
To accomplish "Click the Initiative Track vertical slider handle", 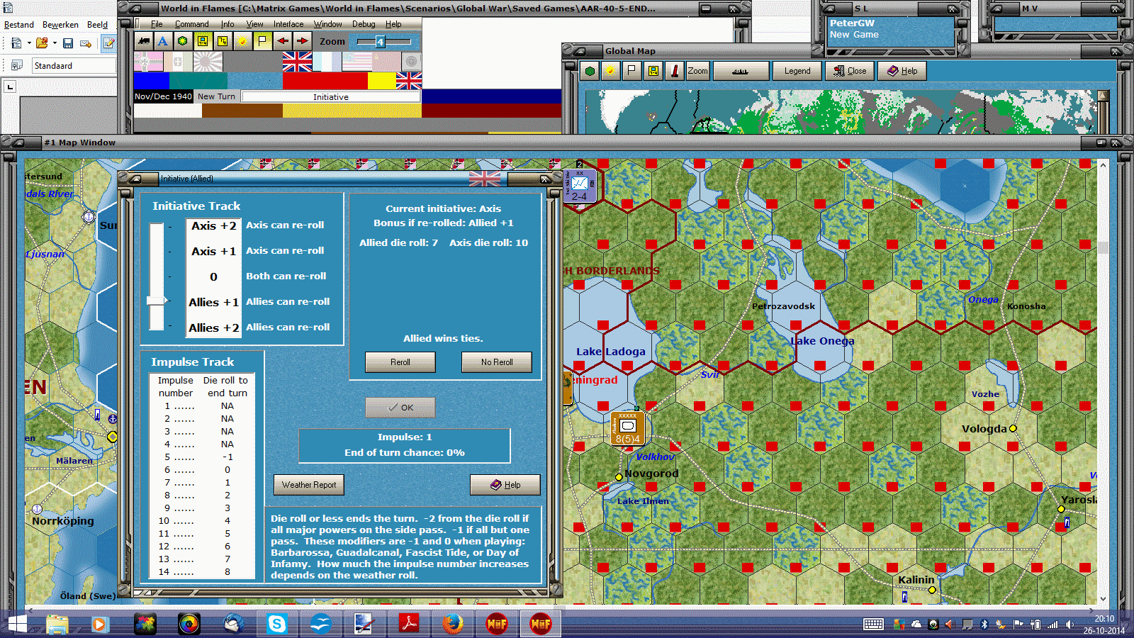I will tap(157, 301).
